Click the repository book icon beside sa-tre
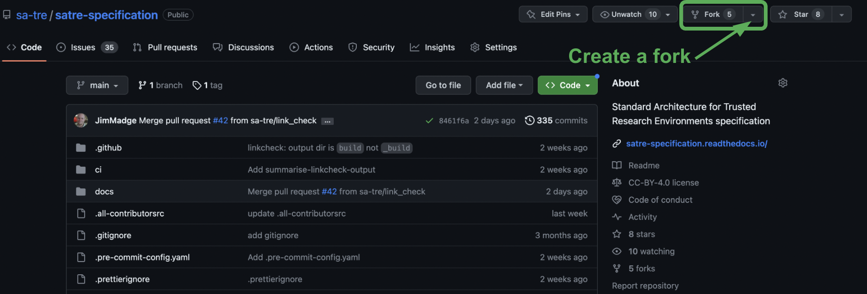 (7, 15)
